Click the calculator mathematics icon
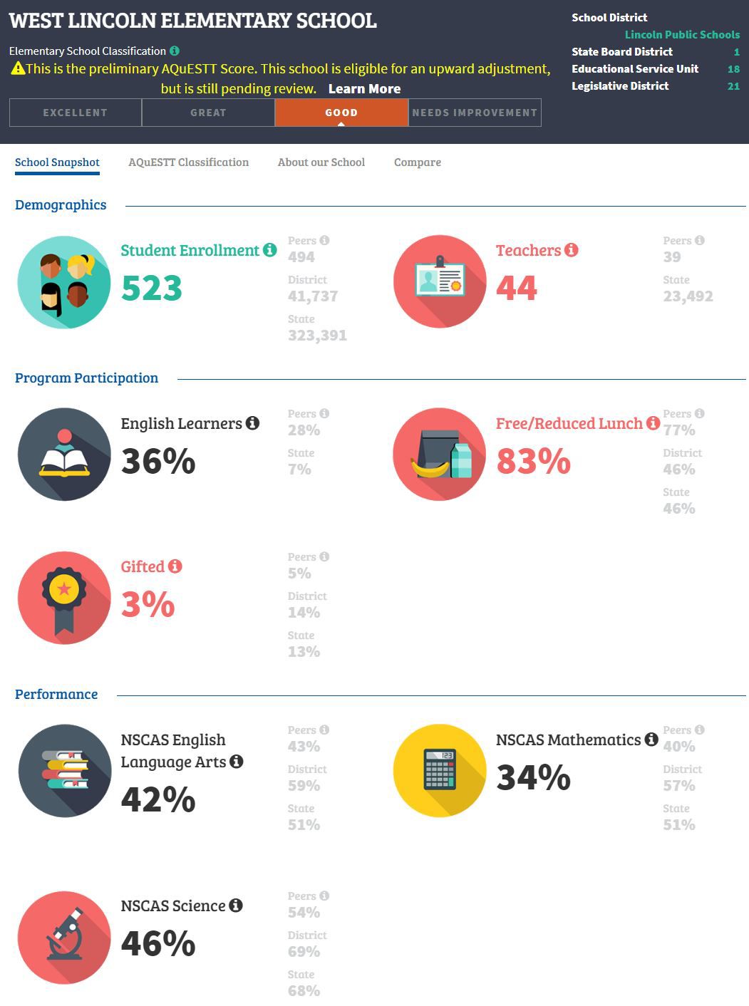Image resolution: width=749 pixels, height=1006 pixels. (440, 771)
